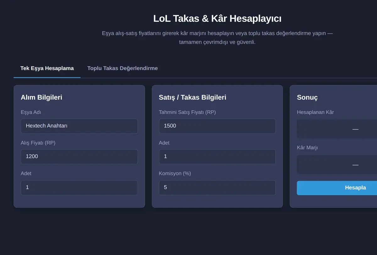Image resolution: width=377 pixels, height=255 pixels.
Task: Click the Komisyon (%) label
Action: pos(175,174)
